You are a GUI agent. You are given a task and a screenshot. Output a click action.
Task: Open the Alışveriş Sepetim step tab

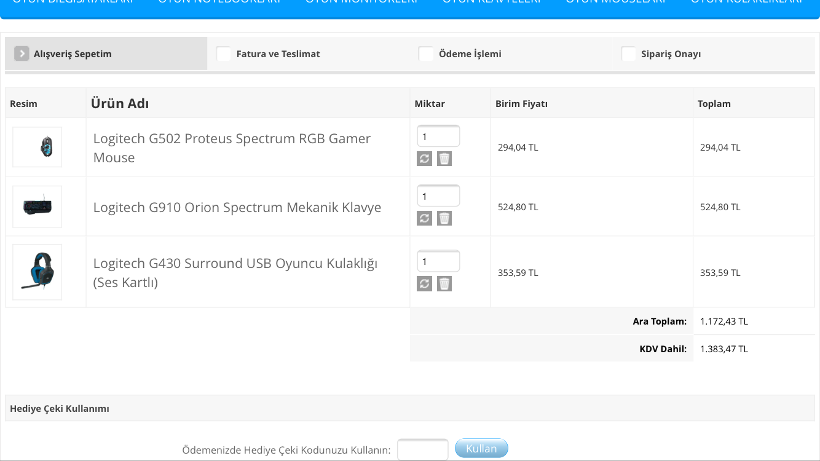point(106,53)
